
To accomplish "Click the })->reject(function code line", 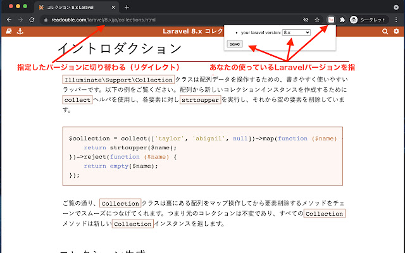I will coord(123,157).
